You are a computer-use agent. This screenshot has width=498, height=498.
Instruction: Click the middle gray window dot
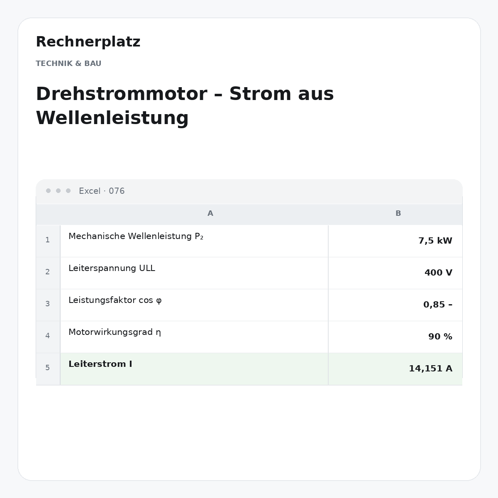click(58, 191)
